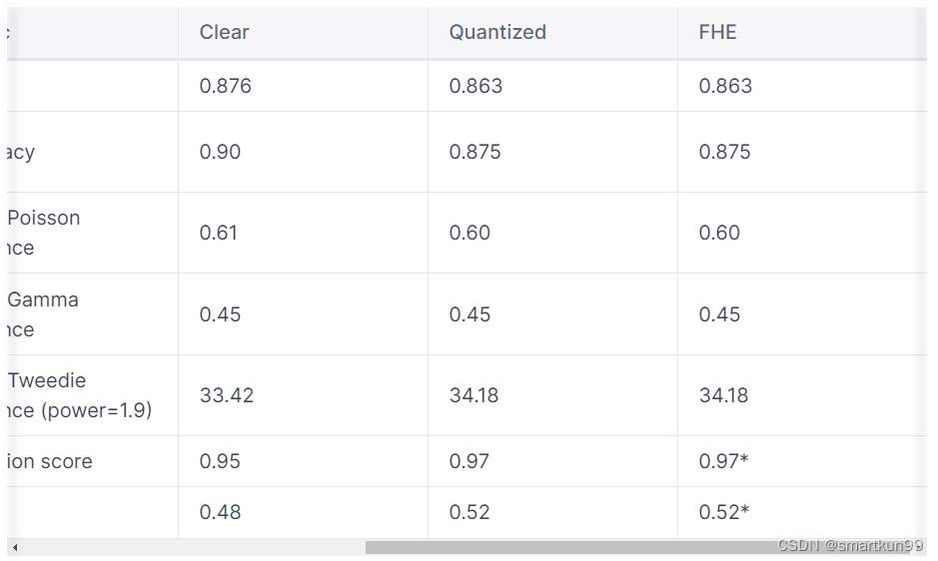
Task: Select the Quantized value 0.875 cell
Action: (552, 152)
